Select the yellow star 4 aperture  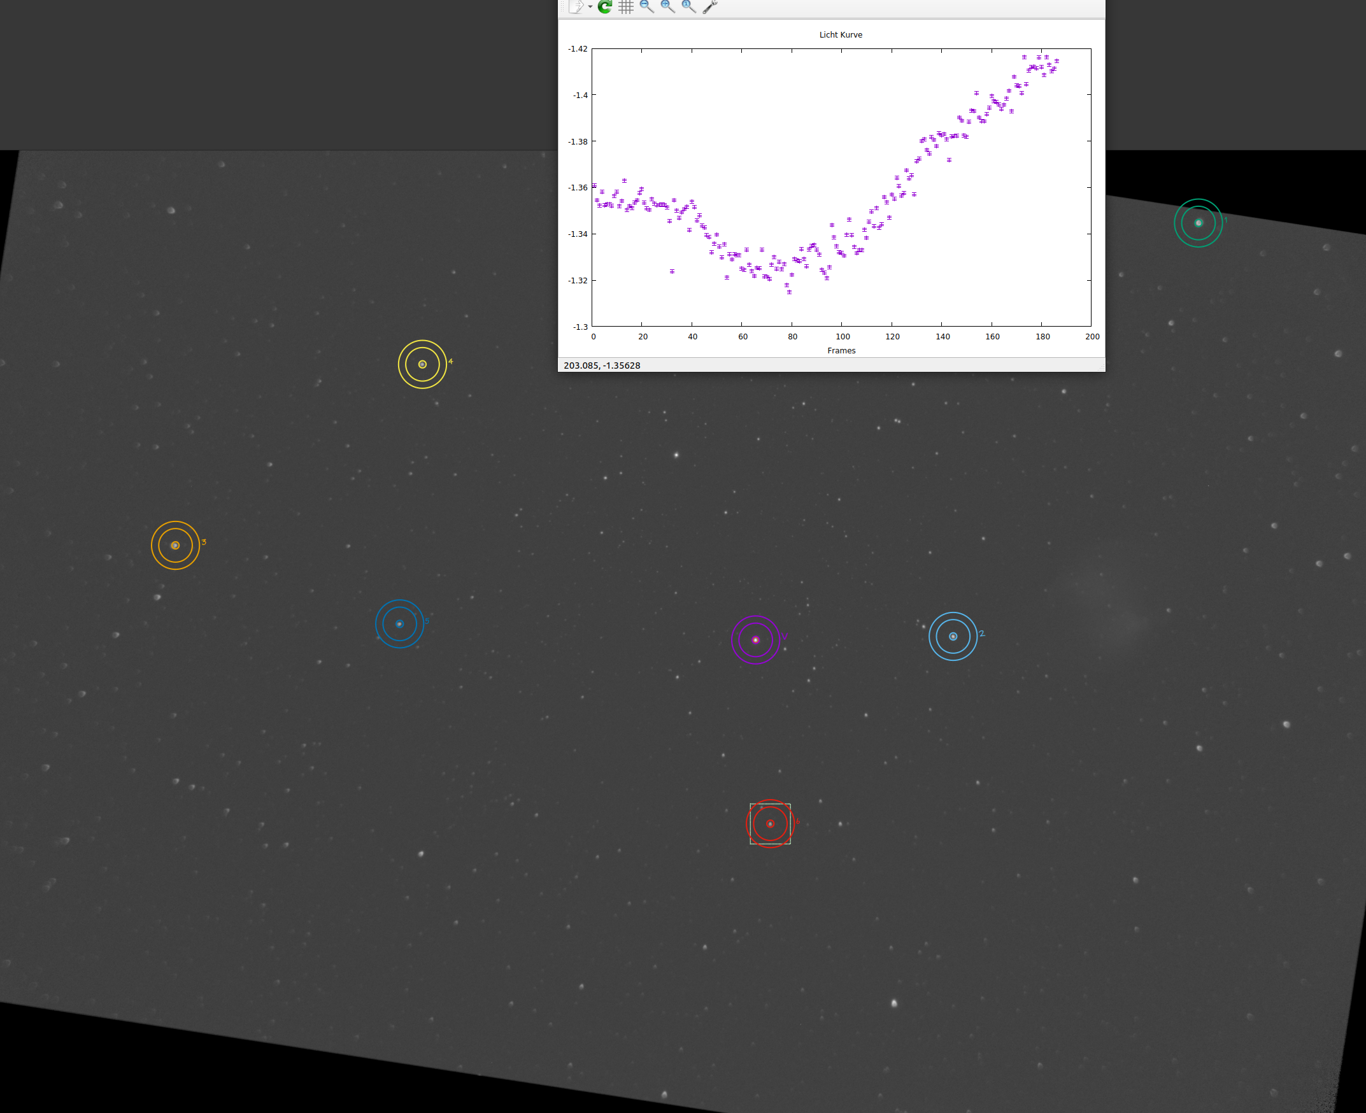pos(422,364)
